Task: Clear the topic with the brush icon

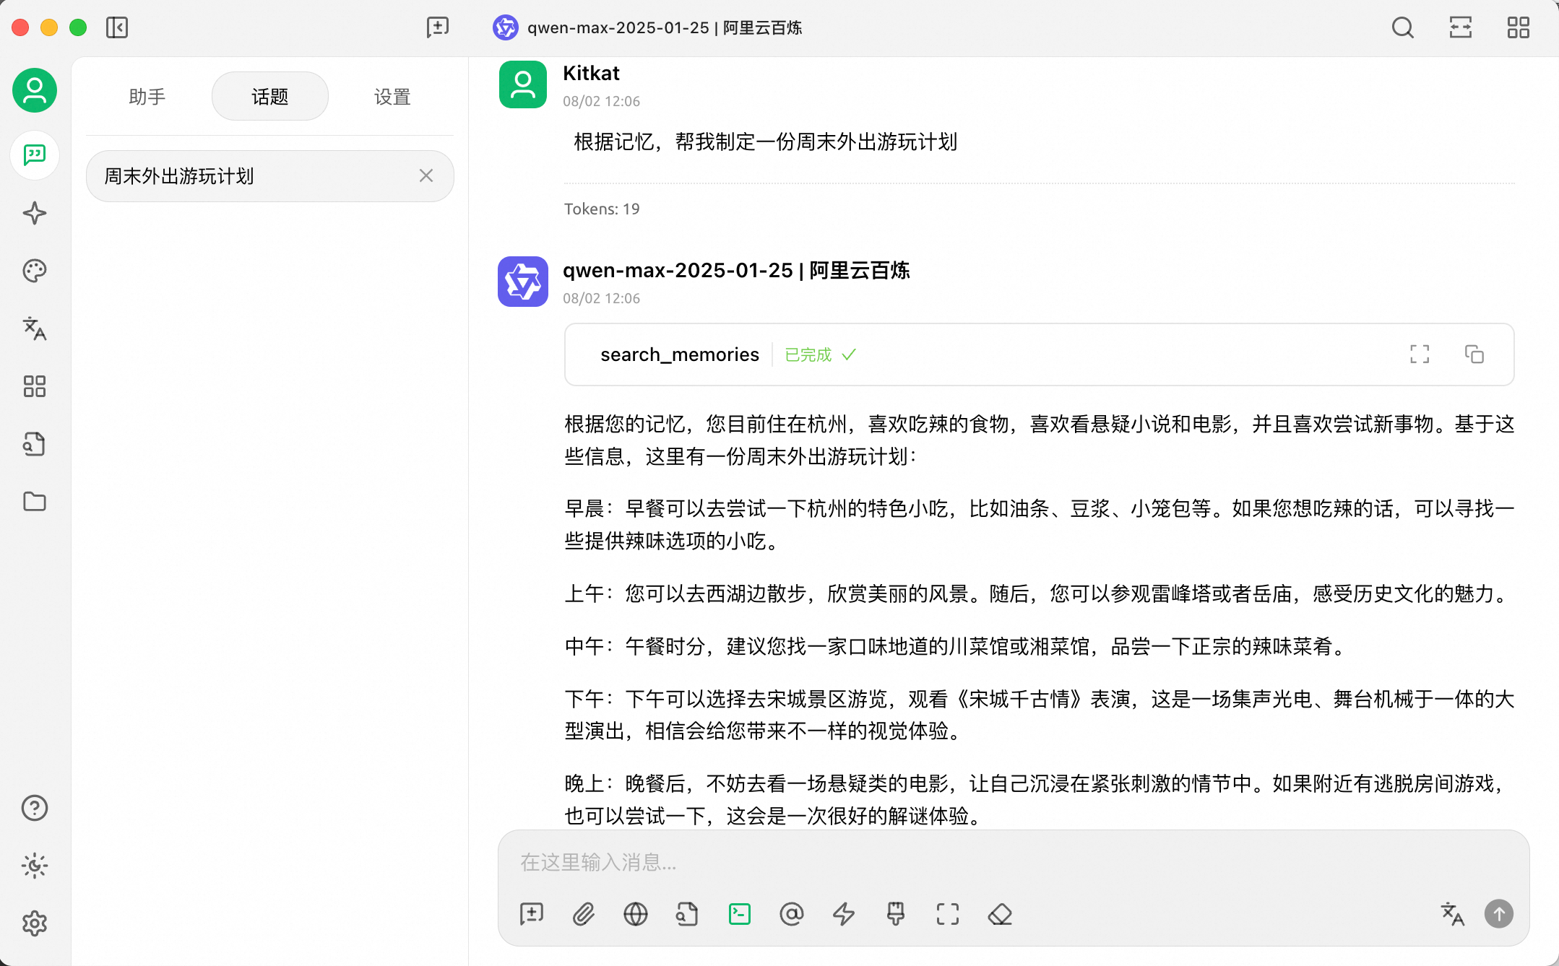Action: (896, 914)
